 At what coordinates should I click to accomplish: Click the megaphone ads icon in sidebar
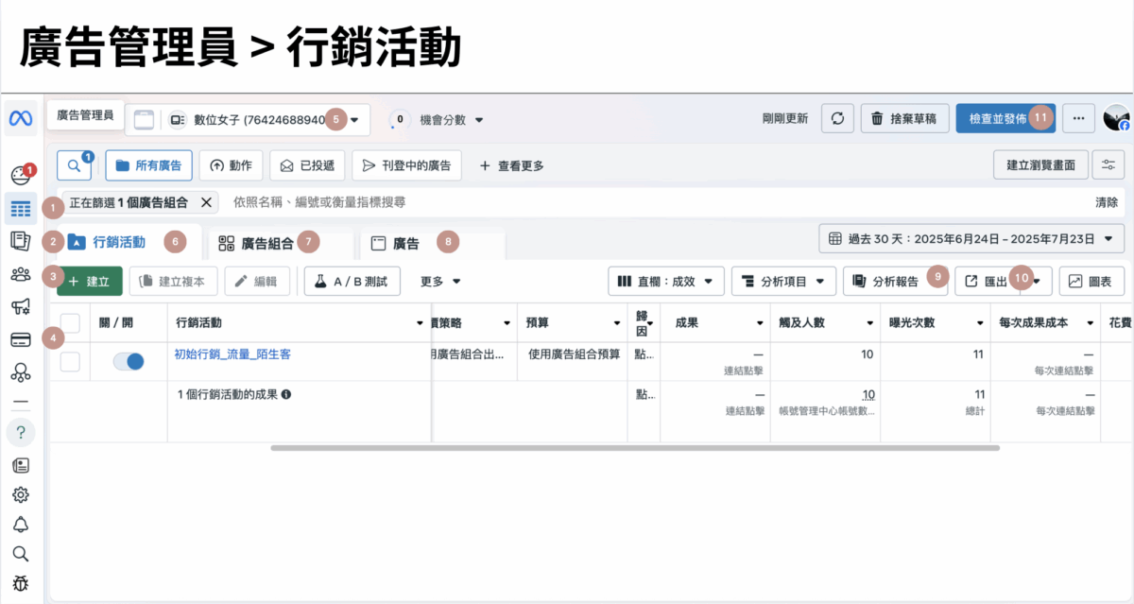[20, 306]
